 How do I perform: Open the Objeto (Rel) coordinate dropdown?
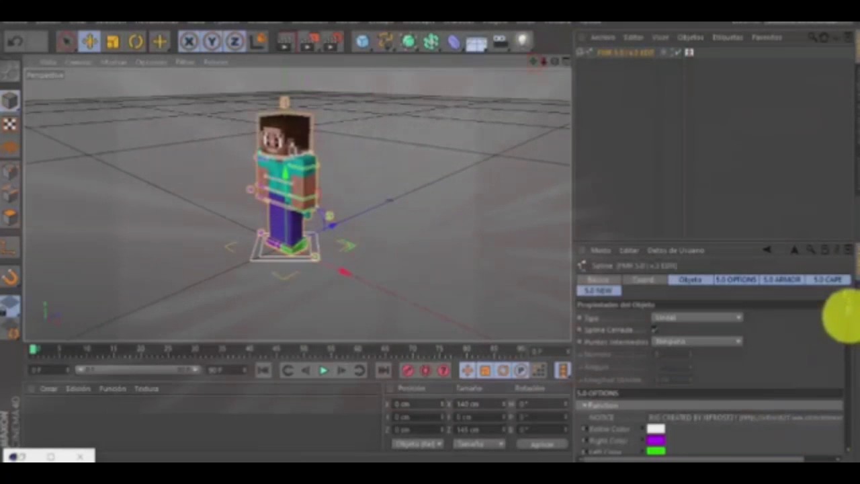(418, 444)
